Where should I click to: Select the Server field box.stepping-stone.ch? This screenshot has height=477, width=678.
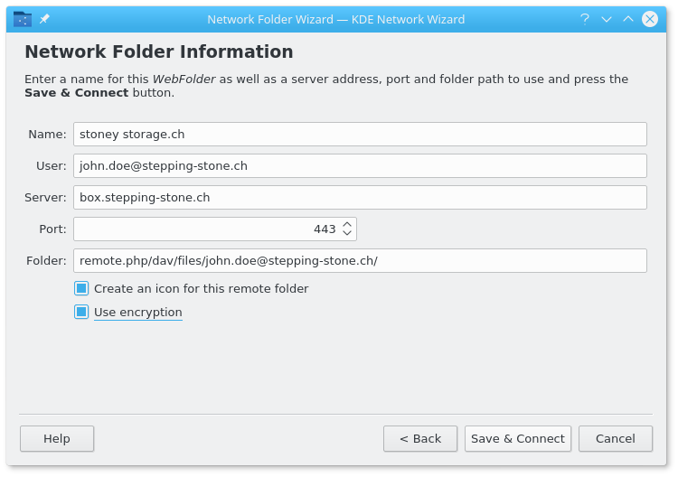[360, 197]
